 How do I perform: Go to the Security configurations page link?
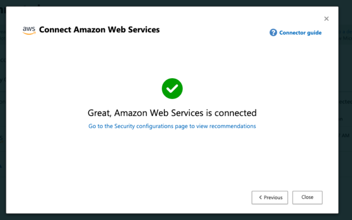pos(172,126)
